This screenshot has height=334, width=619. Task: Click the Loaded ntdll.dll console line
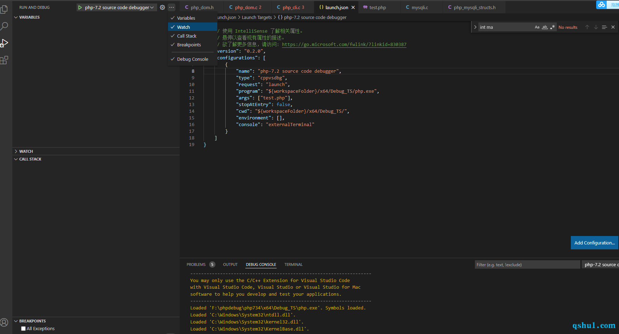[243, 315]
